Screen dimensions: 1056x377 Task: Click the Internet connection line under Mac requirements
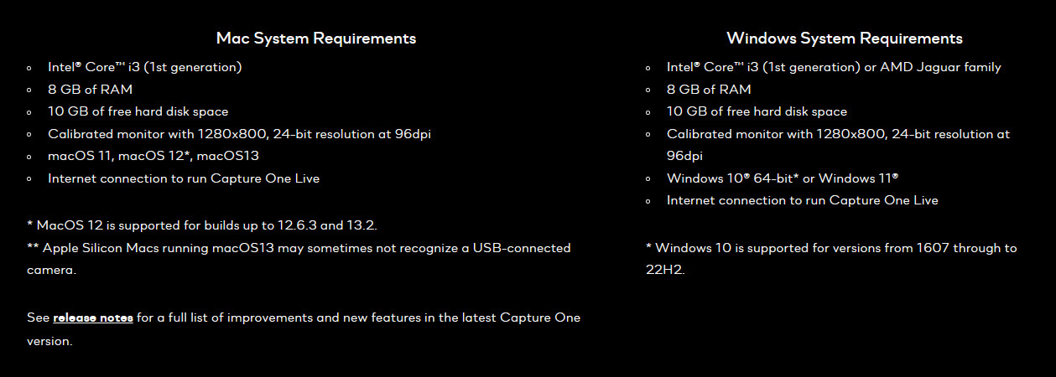pos(184,178)
